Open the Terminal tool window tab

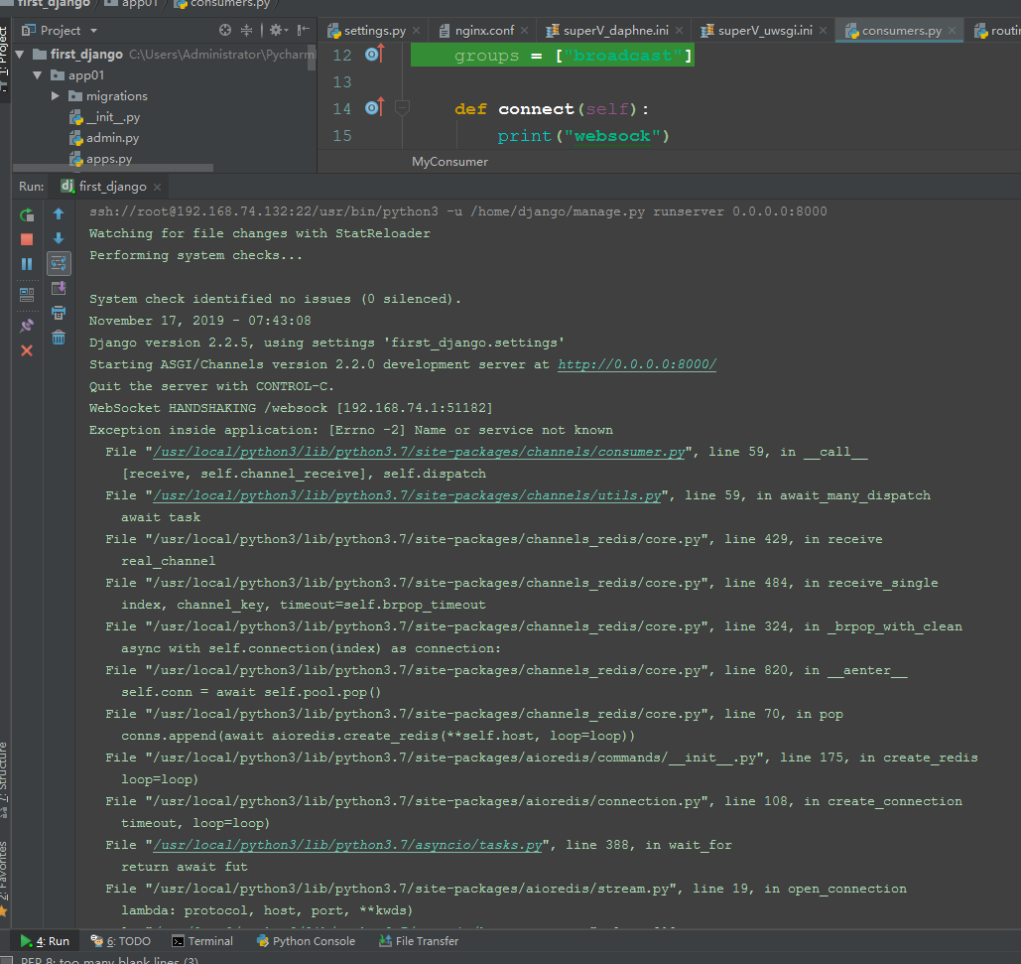point(202,941)
